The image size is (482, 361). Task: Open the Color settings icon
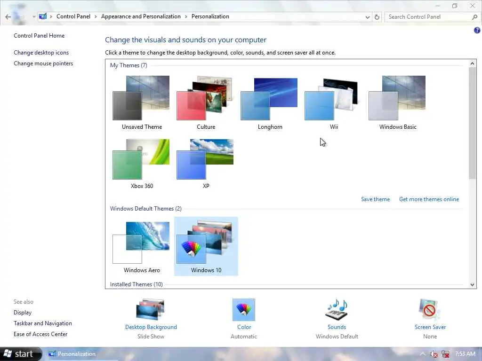tap(244, 309)
